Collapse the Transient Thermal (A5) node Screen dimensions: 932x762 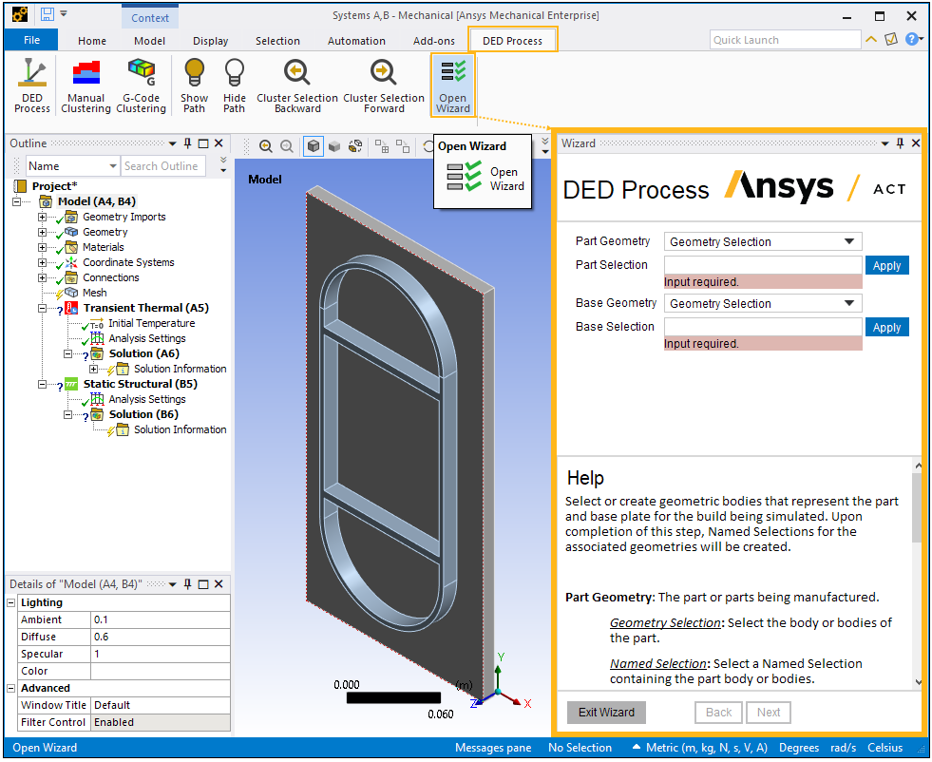tap(42, 308)
